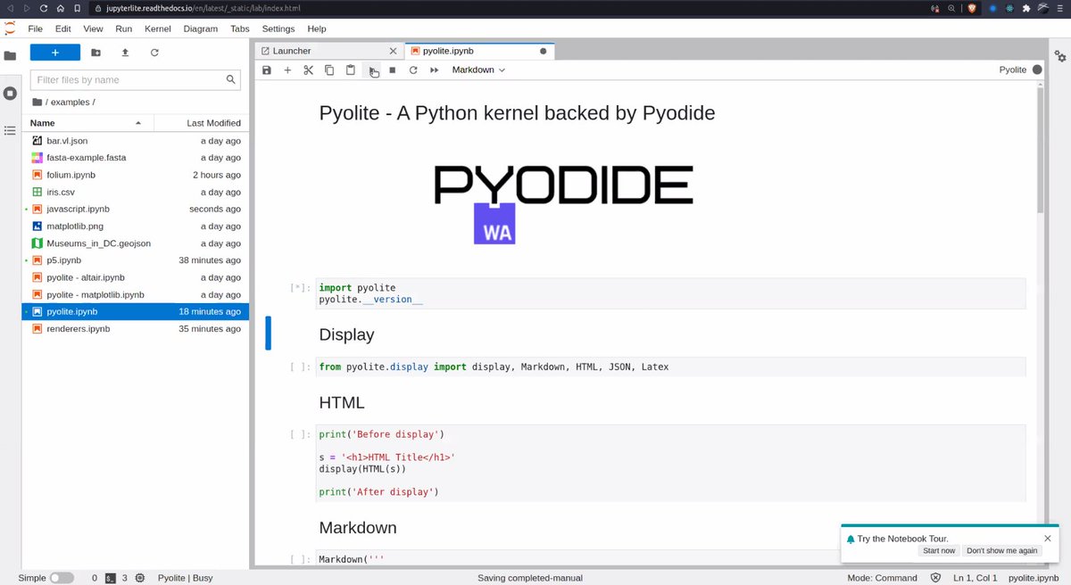Click the import pyolite code cell
This screenshot has width=1071, height=585.
670,293
